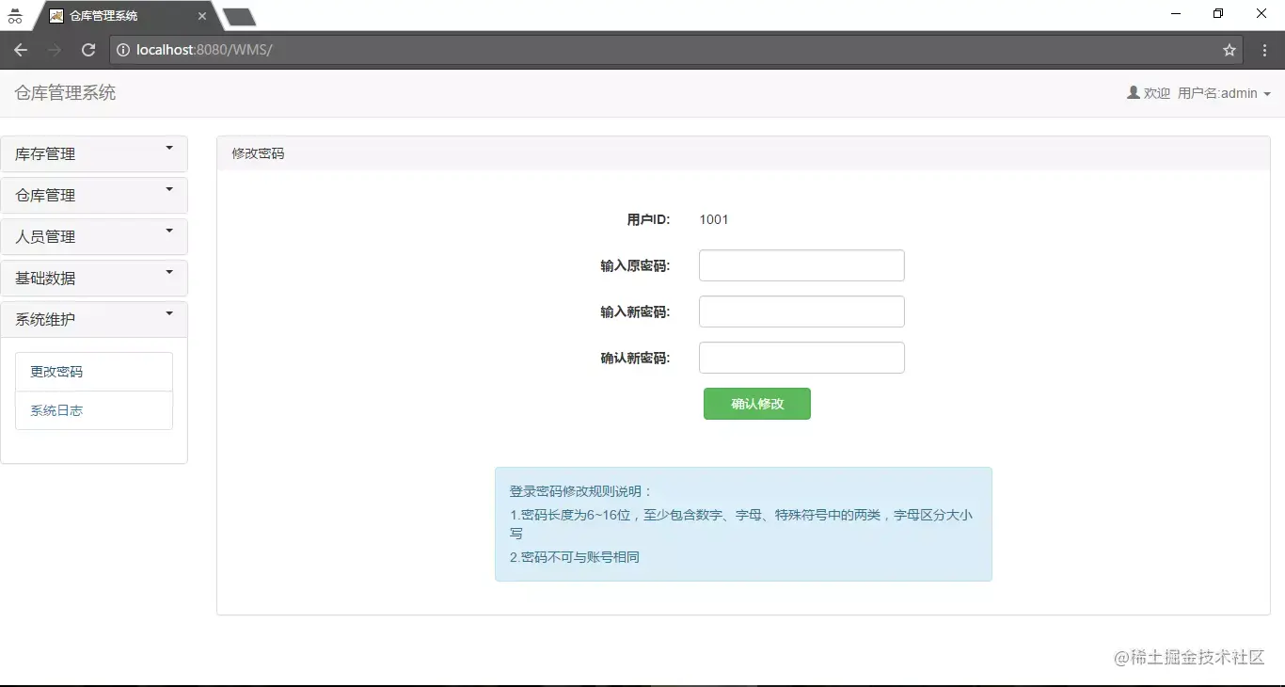This screenshot has width=1285, height=687.
Task: Click the user avatar icon beside 欢迎
Action: click(x=1134, y=93)
